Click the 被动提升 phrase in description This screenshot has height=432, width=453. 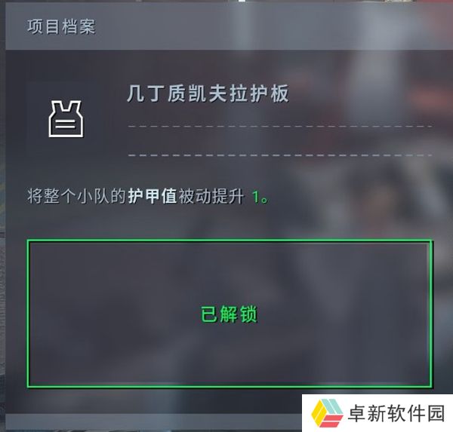click(211, 197)
